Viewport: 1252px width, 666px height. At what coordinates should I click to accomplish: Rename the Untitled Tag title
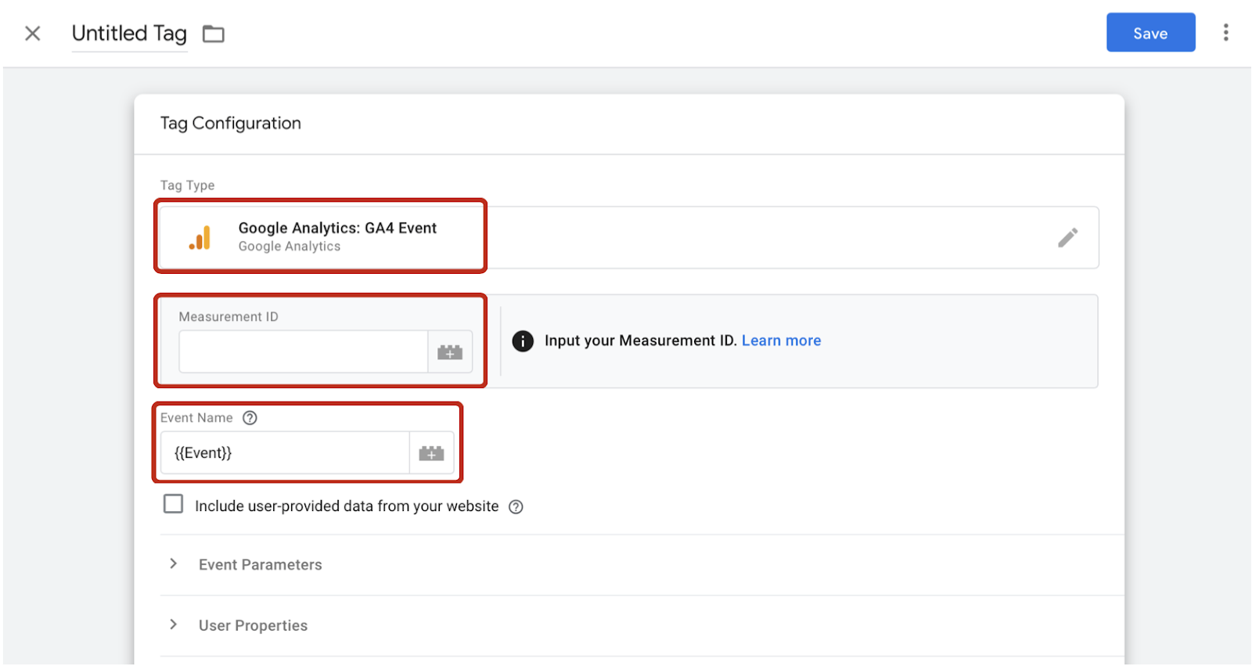(129, 34)
